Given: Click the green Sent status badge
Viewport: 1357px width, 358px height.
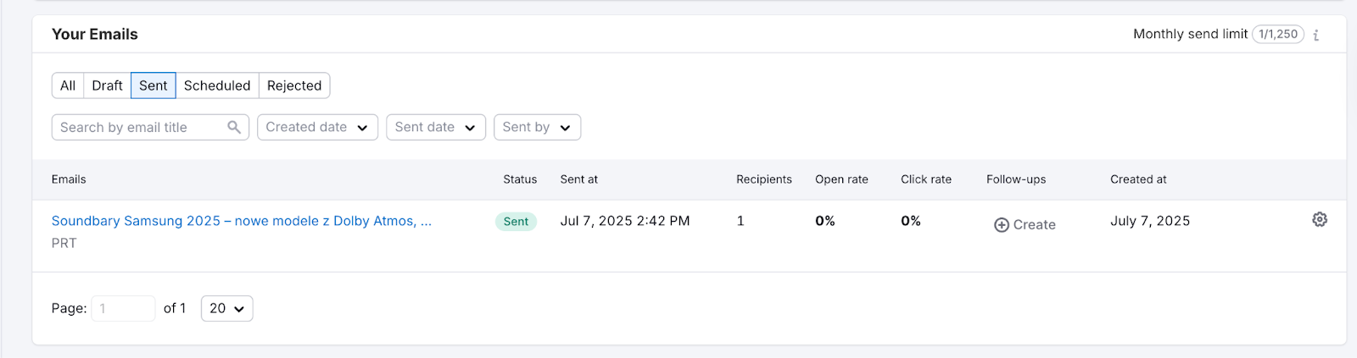Looking at the screenshot, I should click(x=516, y=222).
